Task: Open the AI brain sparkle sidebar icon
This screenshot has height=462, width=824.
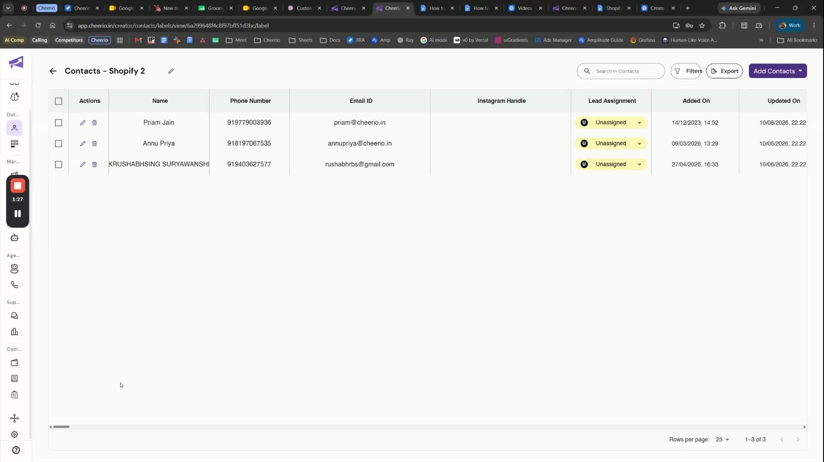Action: click(15, 97)
